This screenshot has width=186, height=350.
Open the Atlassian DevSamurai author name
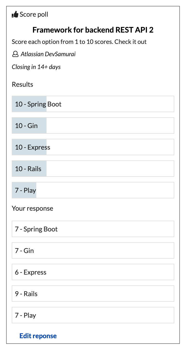48,54
